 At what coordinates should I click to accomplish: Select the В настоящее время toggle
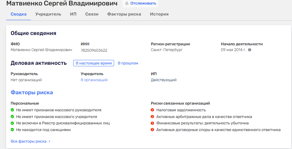click(94, 63)
